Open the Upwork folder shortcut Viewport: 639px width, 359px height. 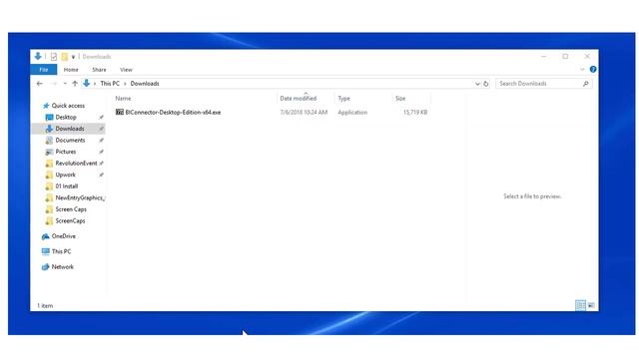65,176
